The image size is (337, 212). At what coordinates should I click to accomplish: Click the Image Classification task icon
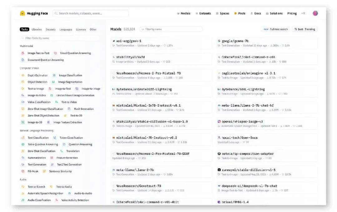[x=54, y=75]
